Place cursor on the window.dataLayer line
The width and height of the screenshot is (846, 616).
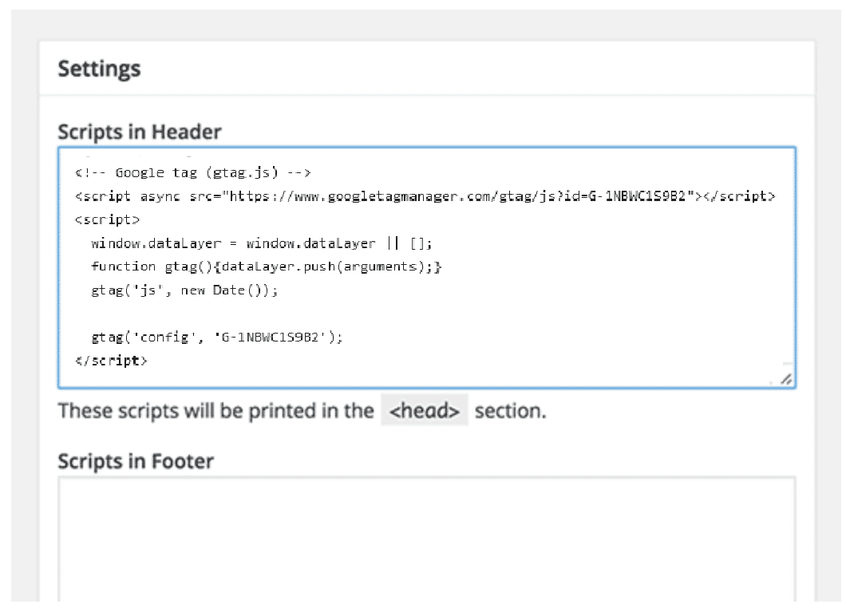261,243
